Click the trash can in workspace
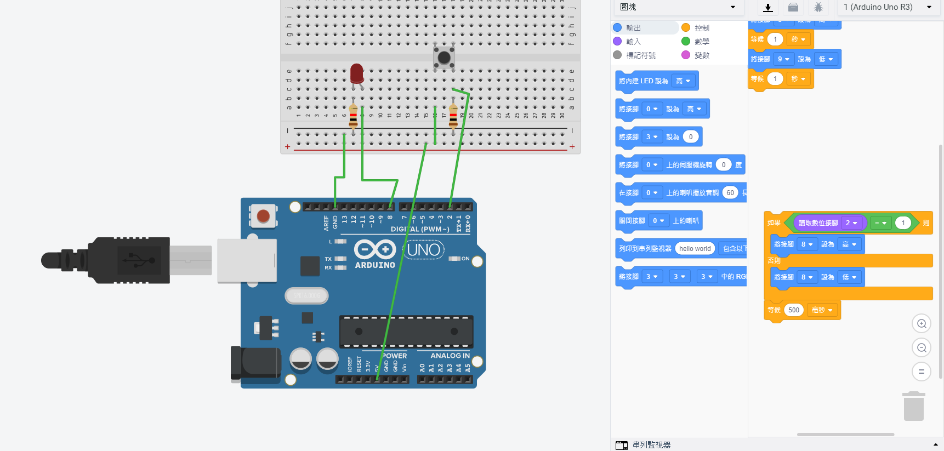 [x=913, y=406]
